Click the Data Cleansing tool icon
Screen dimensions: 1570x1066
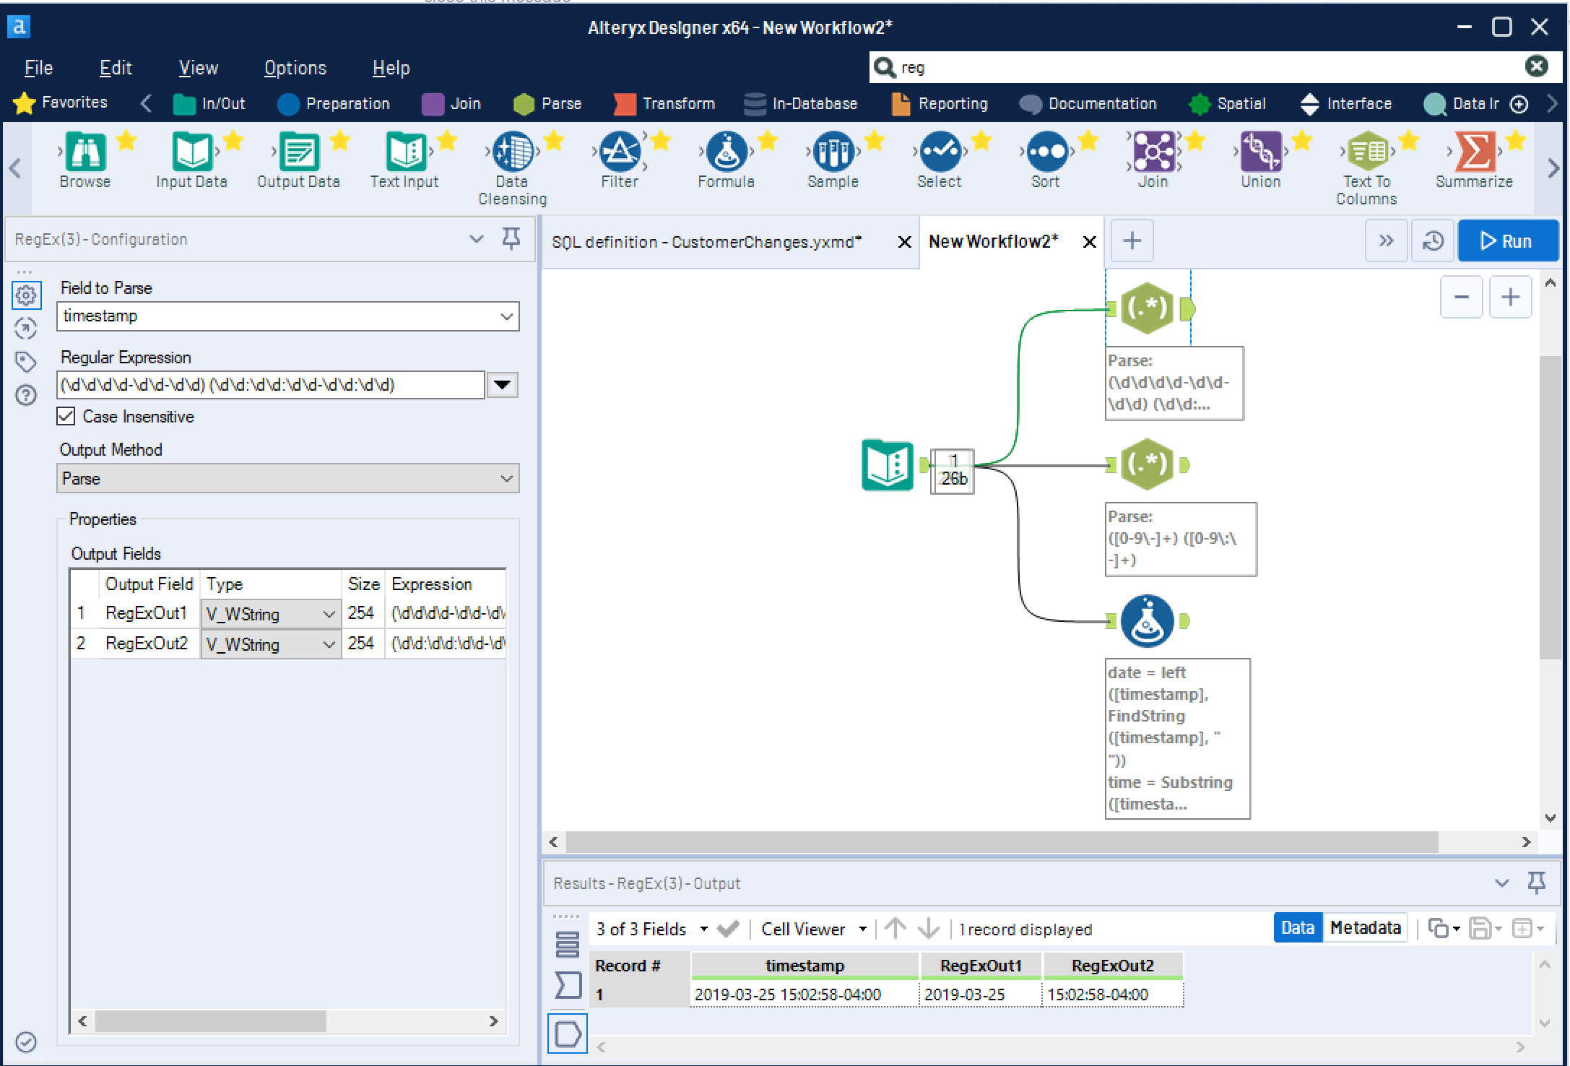pyautogui.click(x=512, y=152)
